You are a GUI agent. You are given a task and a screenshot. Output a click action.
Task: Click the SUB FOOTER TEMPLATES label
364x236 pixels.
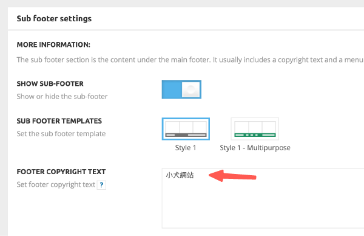point(59,121)
